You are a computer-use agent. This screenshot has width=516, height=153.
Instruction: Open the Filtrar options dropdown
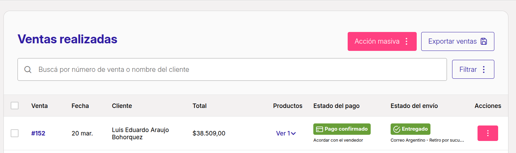point(473,69)
